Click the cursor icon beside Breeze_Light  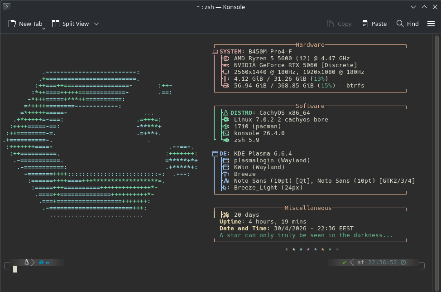click(x=225, y=188)
